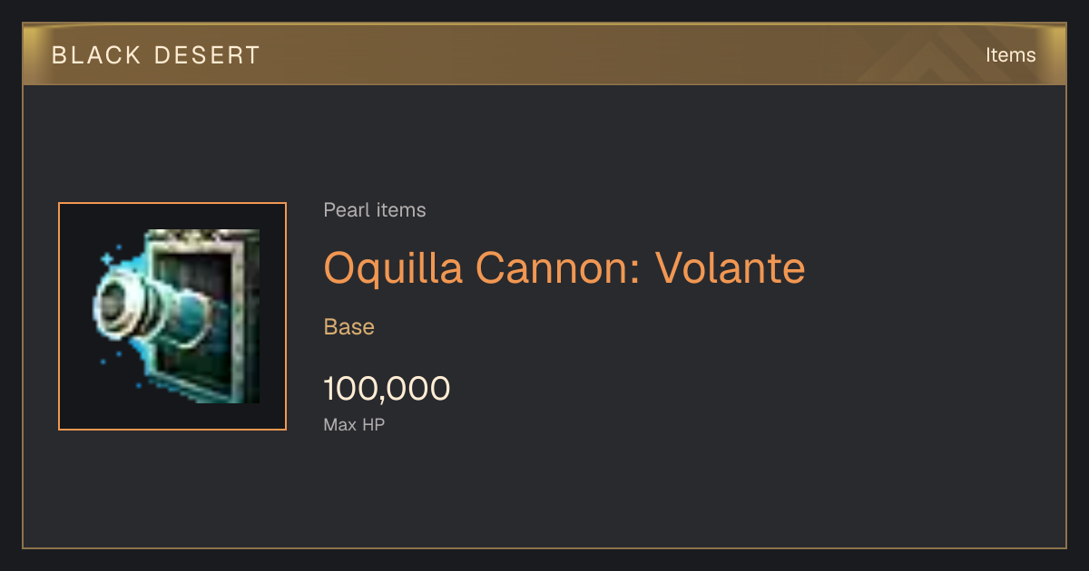Click the word DESERT in header
1089x571 pixels.
pos(208,55)
